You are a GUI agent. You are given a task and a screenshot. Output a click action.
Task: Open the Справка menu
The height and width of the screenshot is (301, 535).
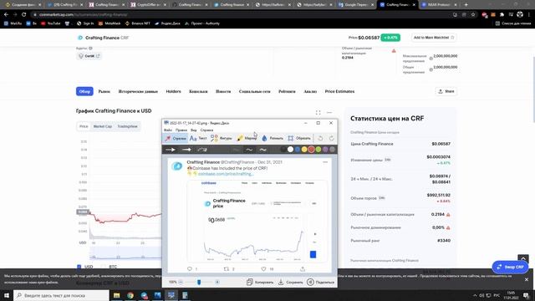[206, 130]
